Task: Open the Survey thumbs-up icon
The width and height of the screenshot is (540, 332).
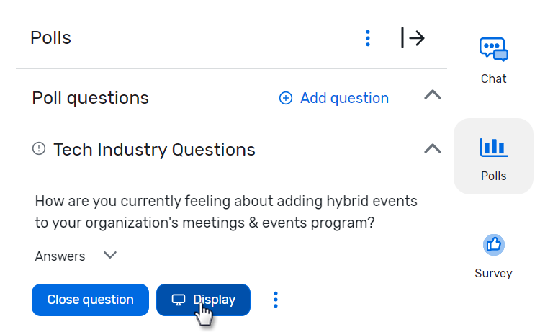Action: pos(494,245)
